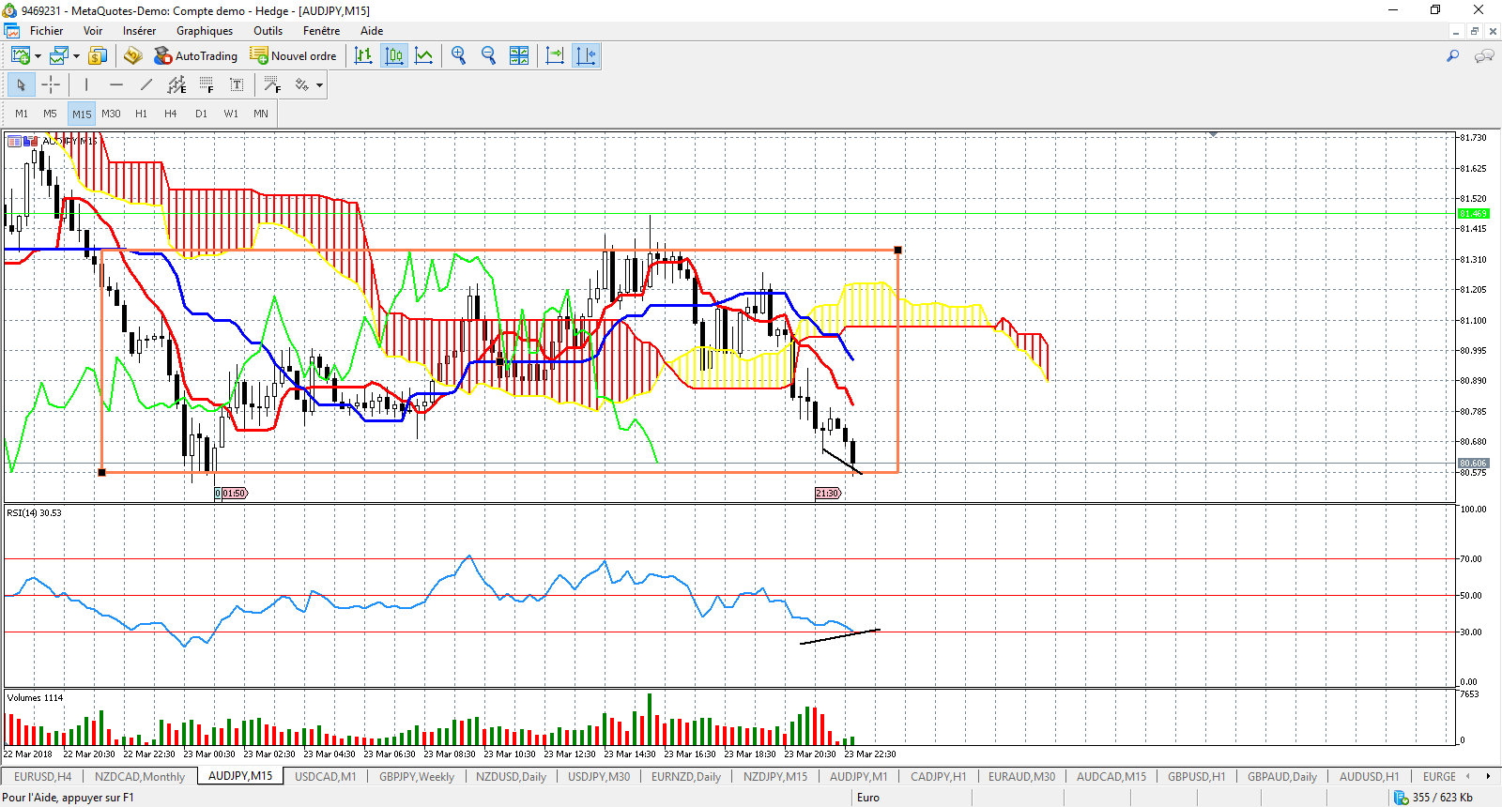Open the chart profiles icon
The height and width of the screenshot is (807, 1502).
coord(59,56)
